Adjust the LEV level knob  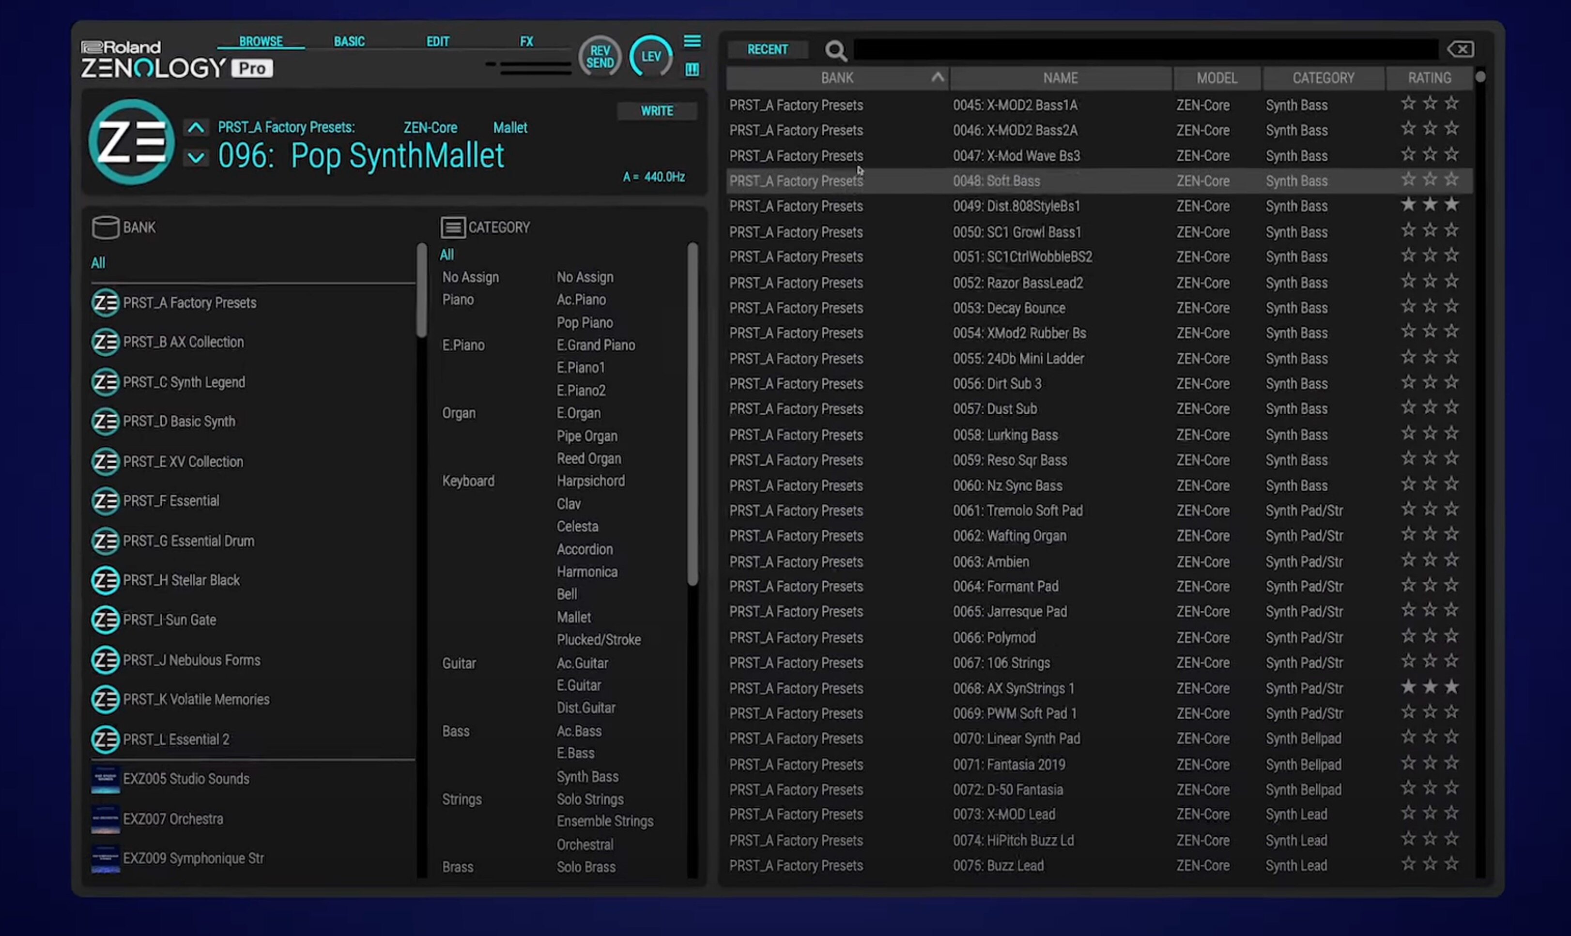650,57
